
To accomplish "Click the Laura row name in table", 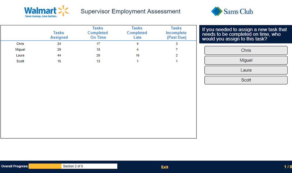I will pos(20,56).
